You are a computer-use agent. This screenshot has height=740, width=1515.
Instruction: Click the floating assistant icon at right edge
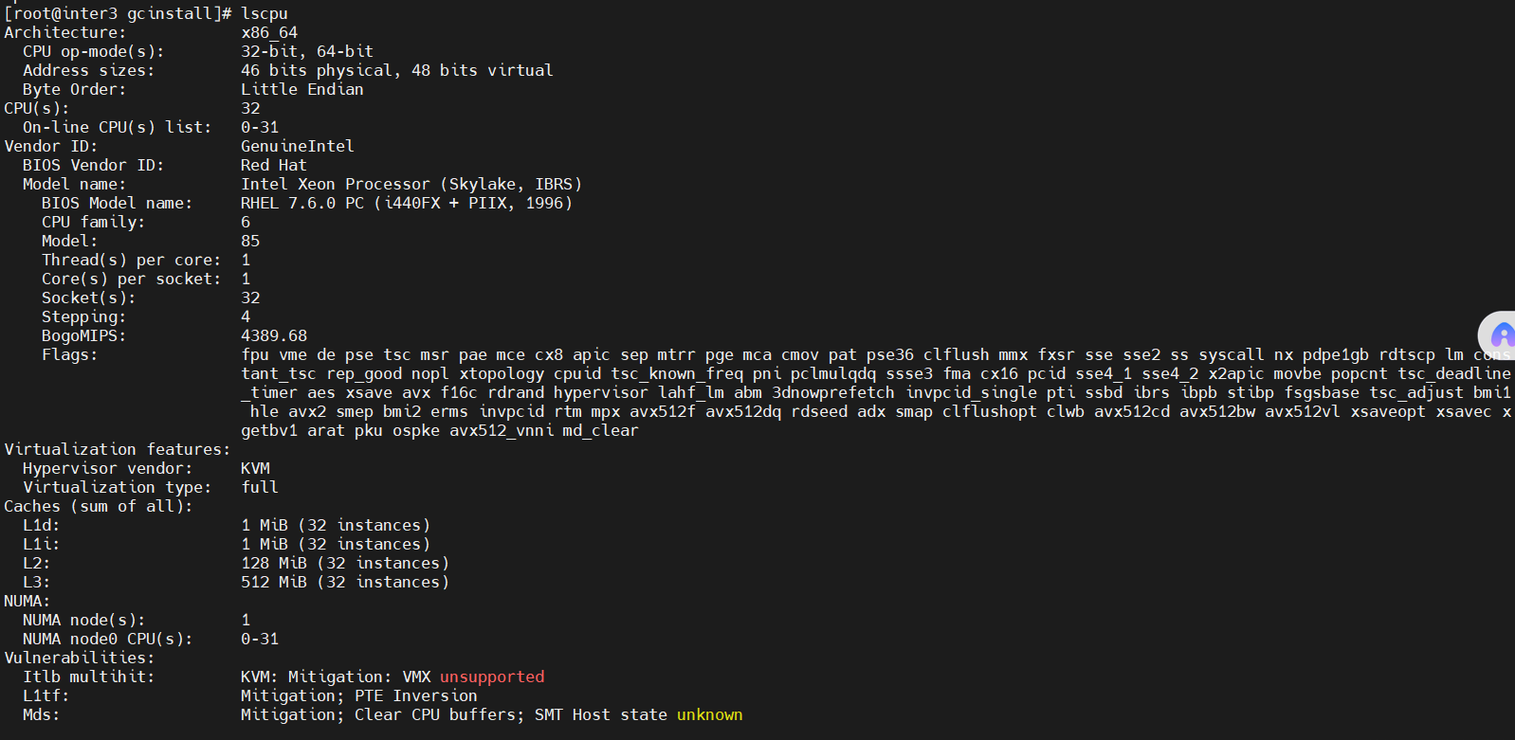coord(1500,335)
